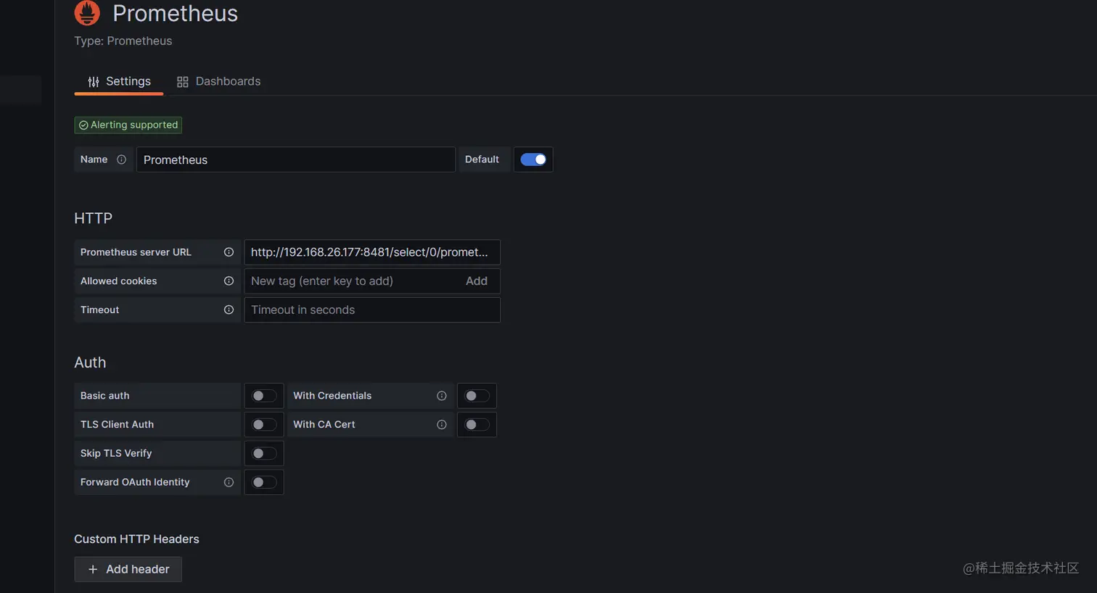Click the Prometheus server URL input field
Viewport: 1097px width, 593px height.
click(372, 252)
